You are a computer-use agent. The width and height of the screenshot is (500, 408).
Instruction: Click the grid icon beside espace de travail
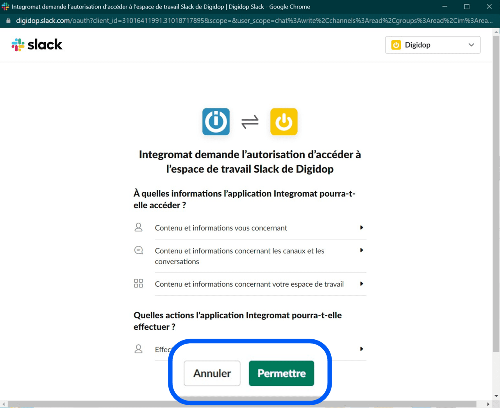pyautogui.click(x=138, y=283)
